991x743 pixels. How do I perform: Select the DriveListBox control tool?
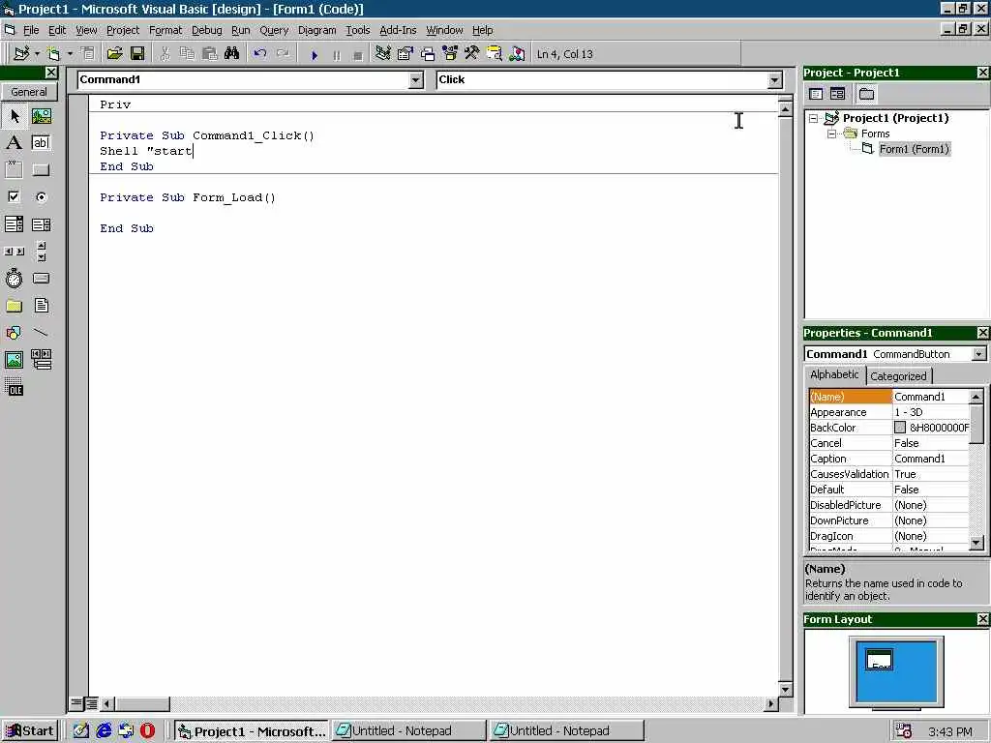pos(41,278)
